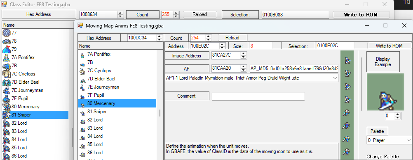Increment the Count 254 spinner
Image resolution: width=413 pixels, height=160 pixels.
pos(208,36)
